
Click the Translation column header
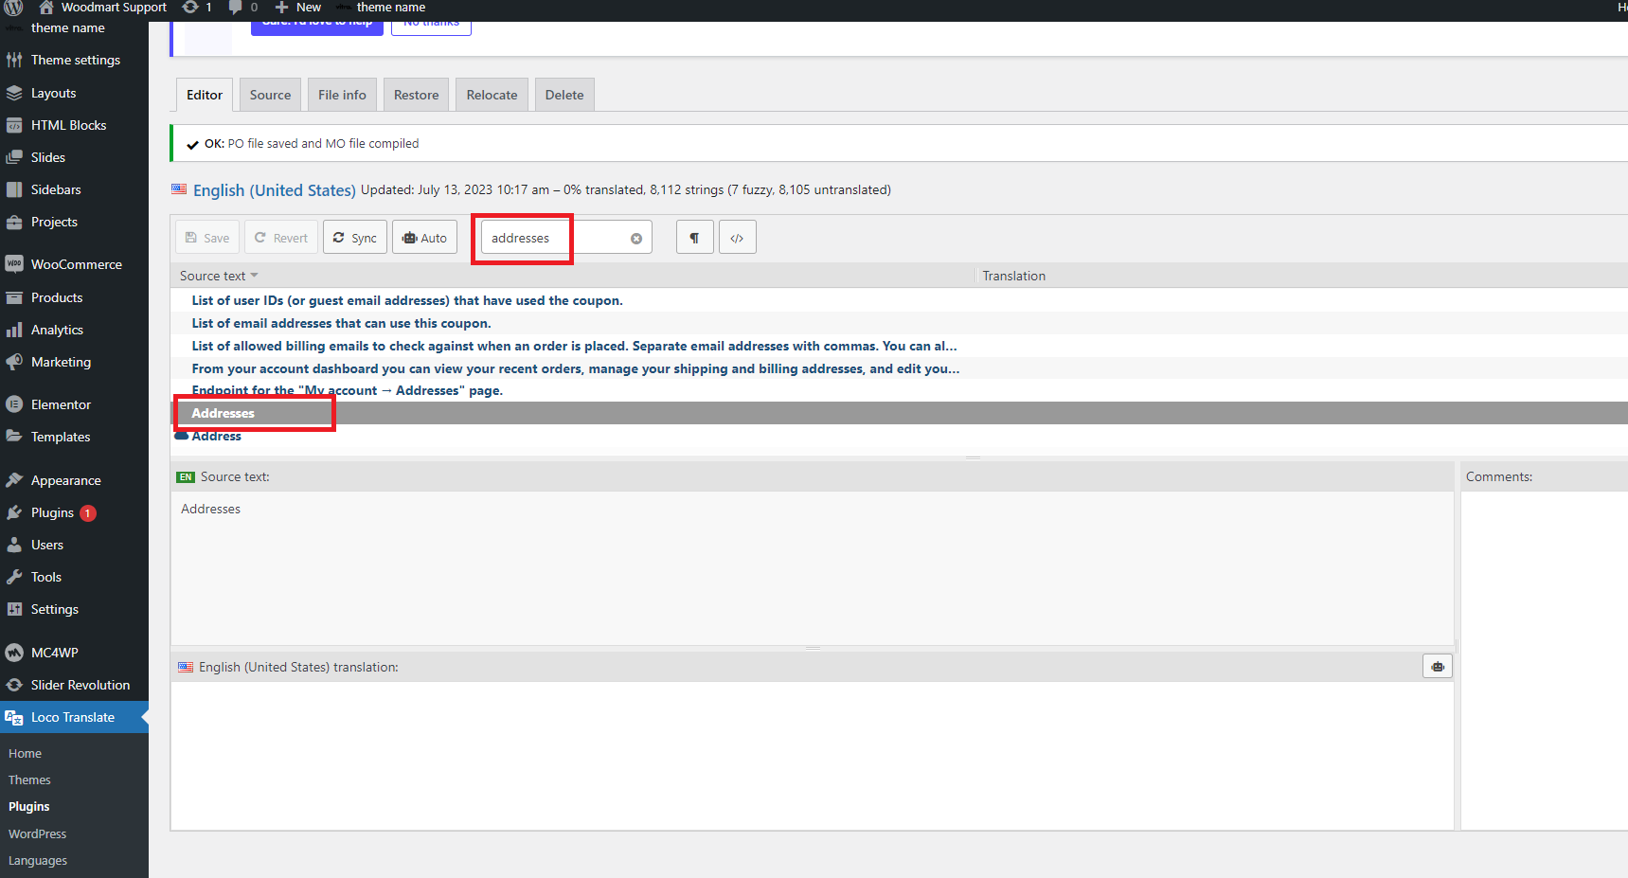pos(1014,276)
